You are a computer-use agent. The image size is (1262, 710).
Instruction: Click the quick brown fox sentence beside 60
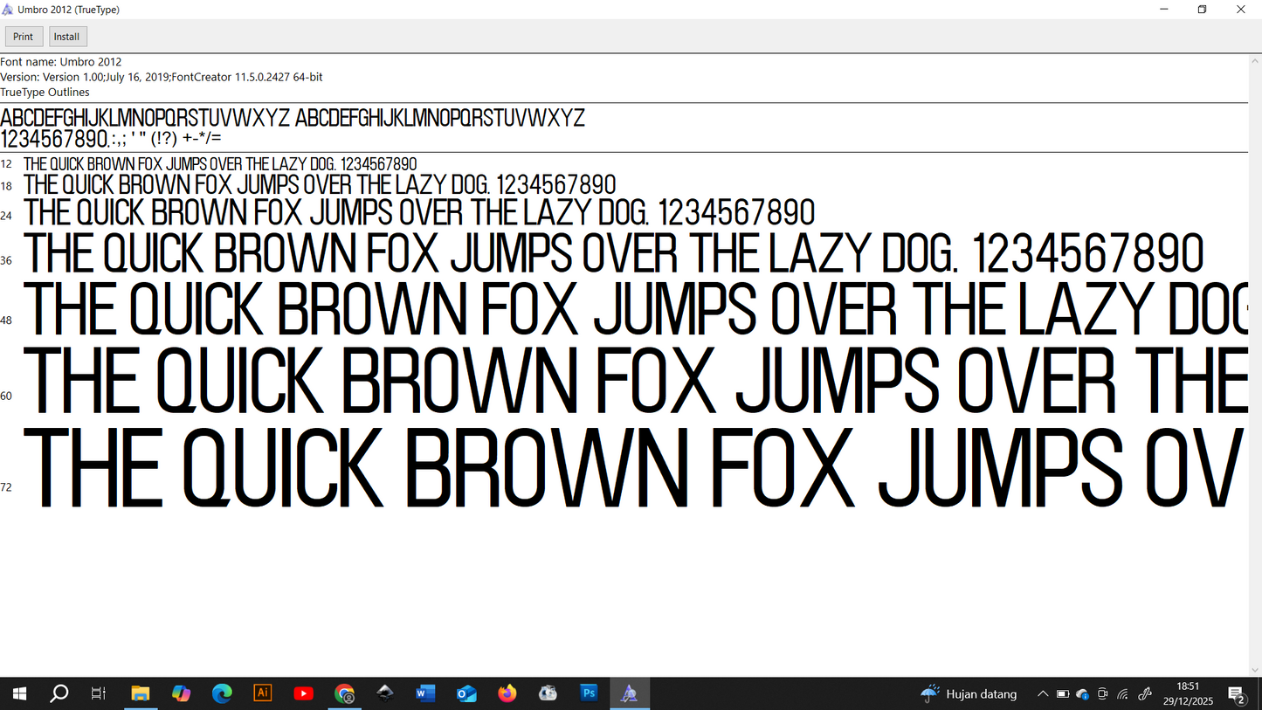(x=636, y=381)
